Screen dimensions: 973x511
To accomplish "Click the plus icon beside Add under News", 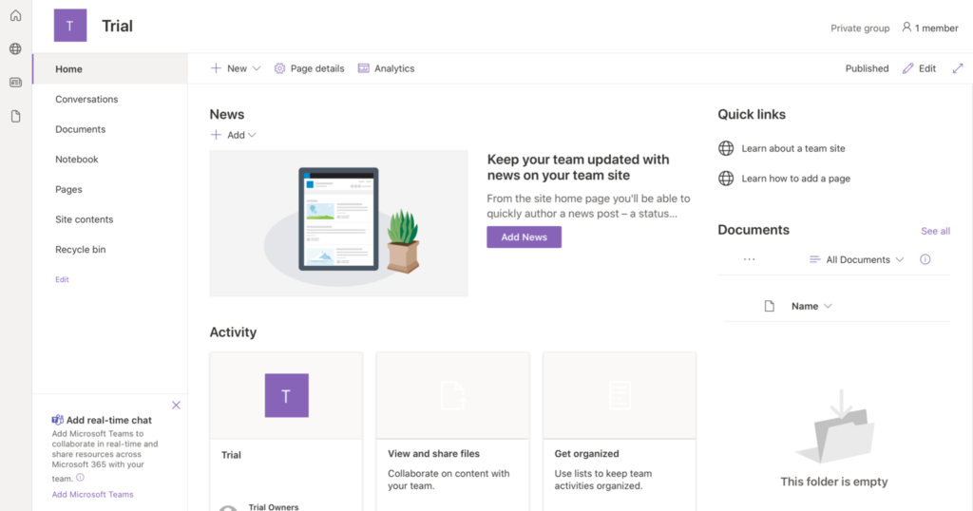I will [216, 135].
